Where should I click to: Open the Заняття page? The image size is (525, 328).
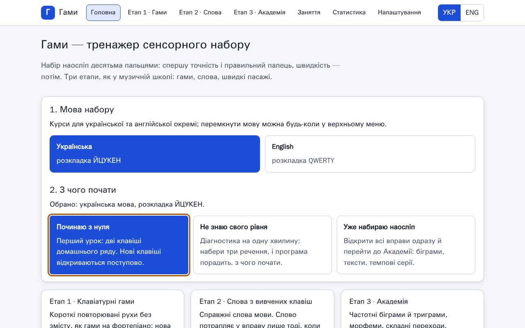(x=309, y=13)
